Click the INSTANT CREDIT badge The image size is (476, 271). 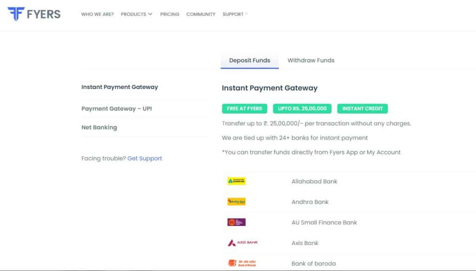point(363,109)
